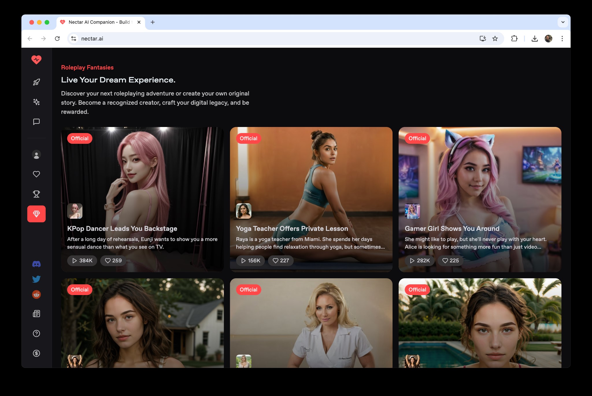
Task: Click the Alice avatar thumbnail on Gamer card
Action: (x=412, y=211)
